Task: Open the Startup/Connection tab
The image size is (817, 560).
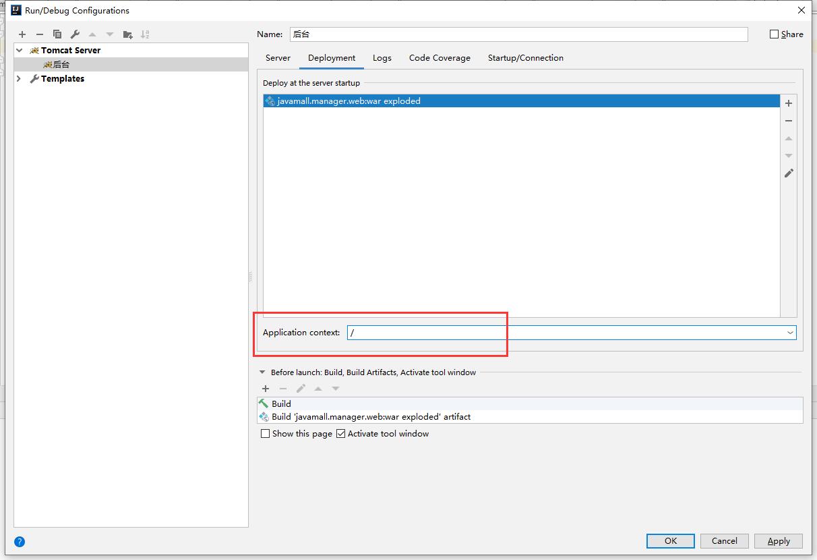Action: pyautogui.click(x=525, y=58)
